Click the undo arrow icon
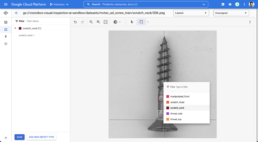The height and width of the screenshot is (142, 258). 75,22
